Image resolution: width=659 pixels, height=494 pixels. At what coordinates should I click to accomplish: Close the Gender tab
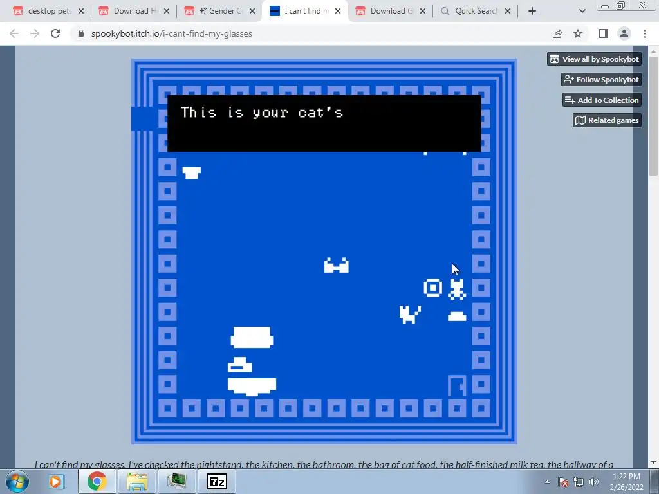(252, 11)
